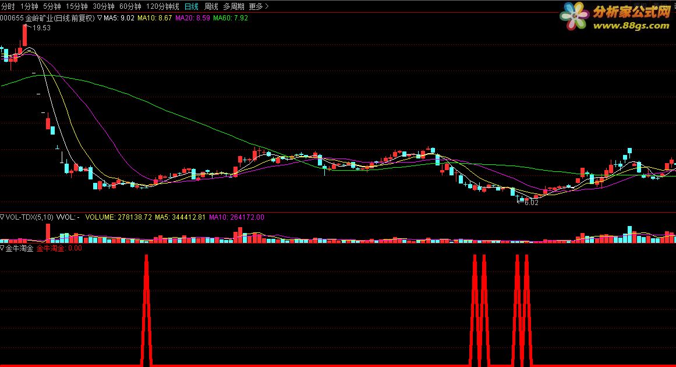Select the 60分钟 period tab
Screen dimensions: 676x367
(130, 6)
